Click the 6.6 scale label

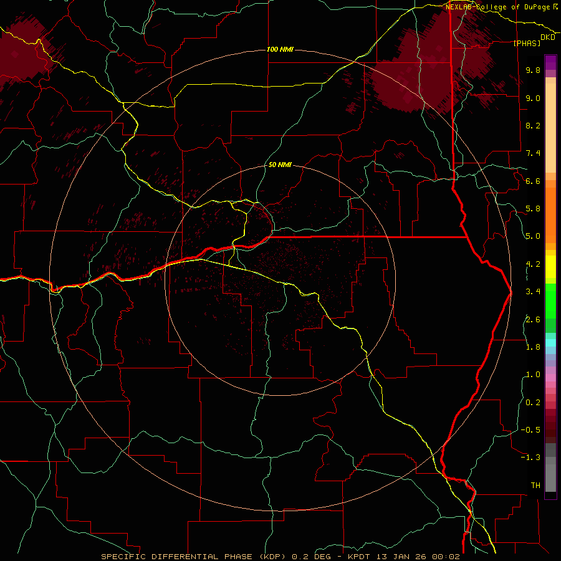[x=533, y=181]
